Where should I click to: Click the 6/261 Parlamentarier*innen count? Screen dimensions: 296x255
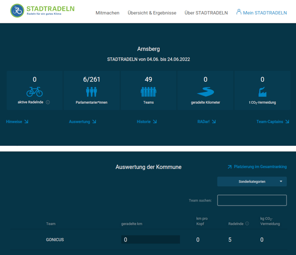91,79
